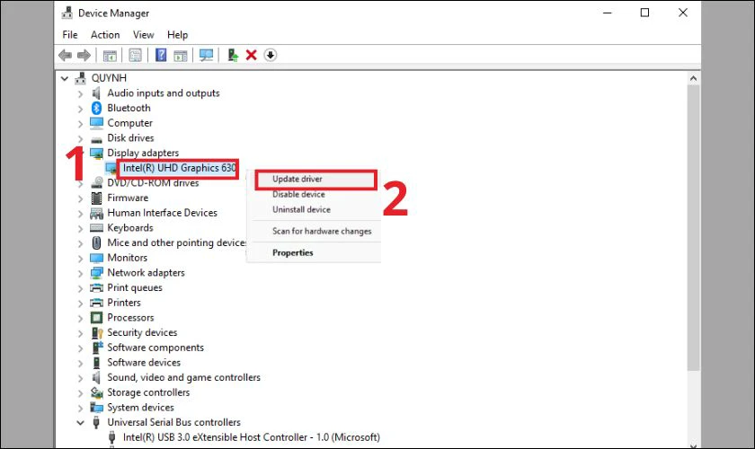Click the Properties toolbar icon
The image size is (755, 449).
pyautogui.click(x=136, y=56)
